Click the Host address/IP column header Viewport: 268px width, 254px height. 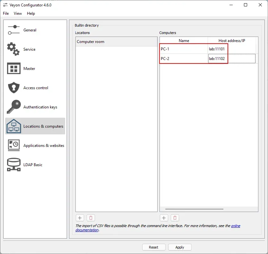coord(232,41)
